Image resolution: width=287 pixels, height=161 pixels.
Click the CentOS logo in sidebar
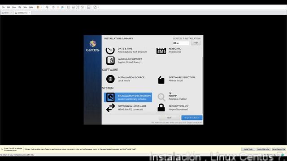[93, 46]
